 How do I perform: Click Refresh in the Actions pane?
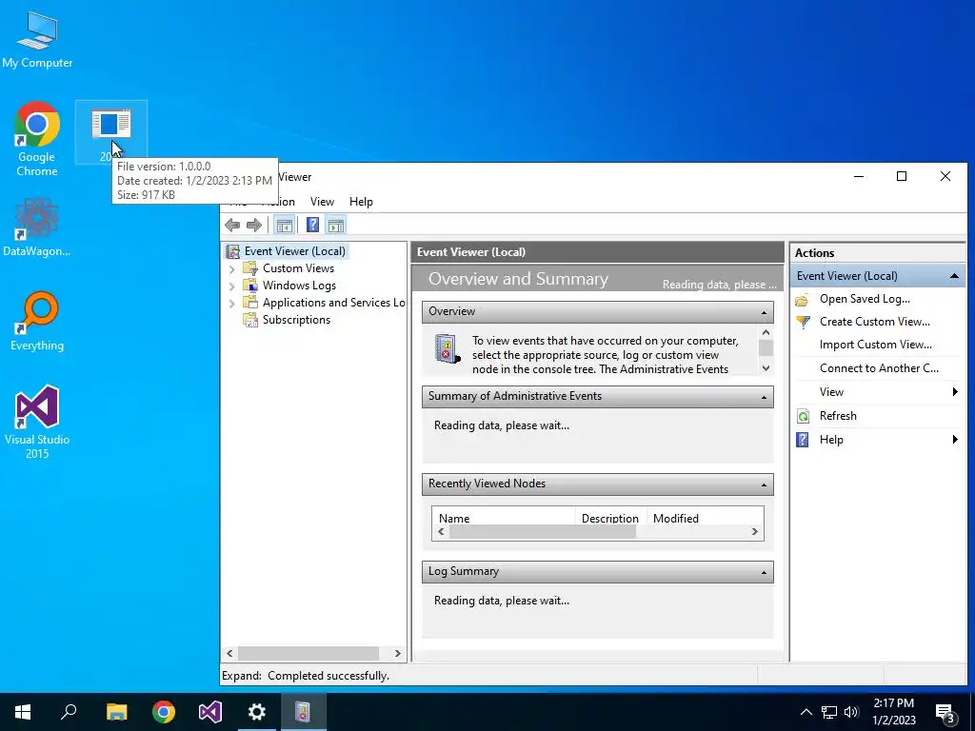[838, 416]
